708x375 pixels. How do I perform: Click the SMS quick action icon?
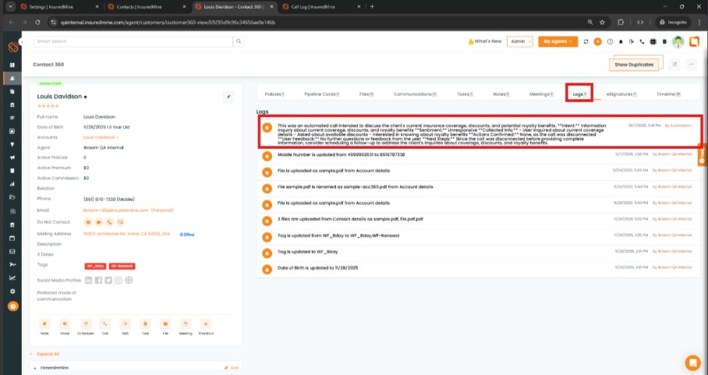click(x=126, y=323)
